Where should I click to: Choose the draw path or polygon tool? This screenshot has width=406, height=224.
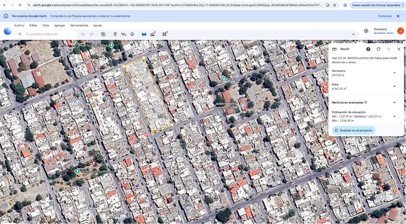coord(123,34)
